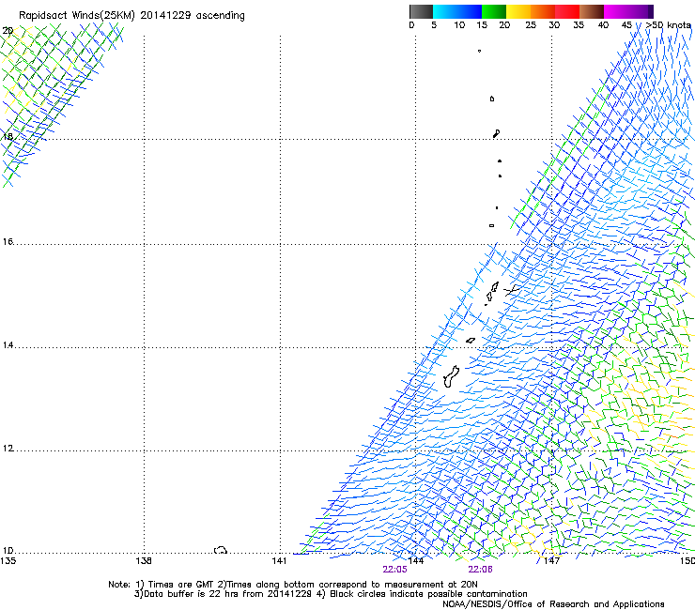695x610 pixels.
Task: Click the yellow 20-25 knots legend swatch
Action: pyautogui.click(x=518, y=11)
